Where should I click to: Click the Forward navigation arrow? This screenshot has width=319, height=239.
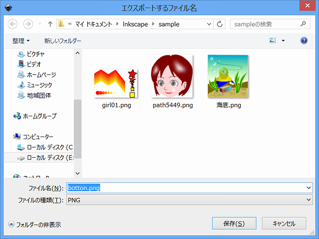pyautogui.click(x=28, y=24)
